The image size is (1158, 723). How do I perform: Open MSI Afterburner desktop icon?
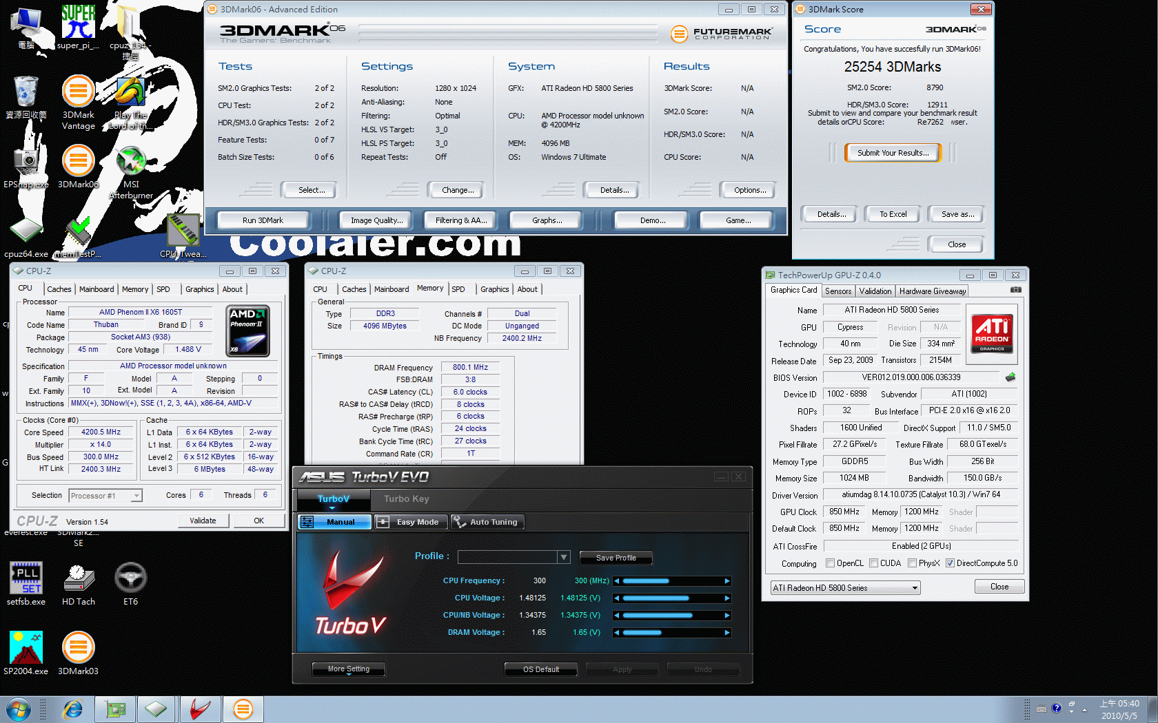(131, 172)
